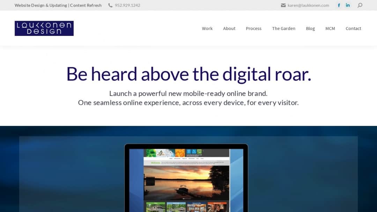Viewport: 377px width, 212px height.
Task: Click the Laukkonen Design logo
Action: [44, 28]
